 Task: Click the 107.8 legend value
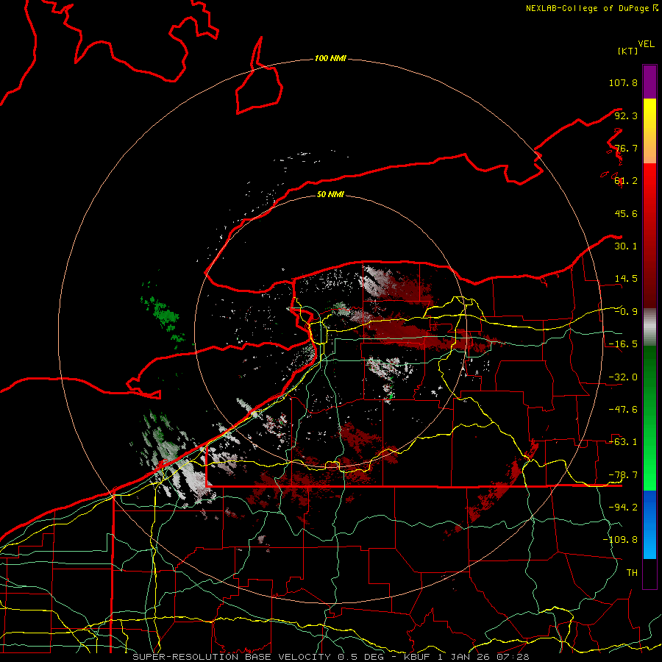click(623, 82)
